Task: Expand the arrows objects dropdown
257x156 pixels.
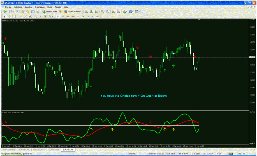Action: pyautogui.click(x=53, y=16)
